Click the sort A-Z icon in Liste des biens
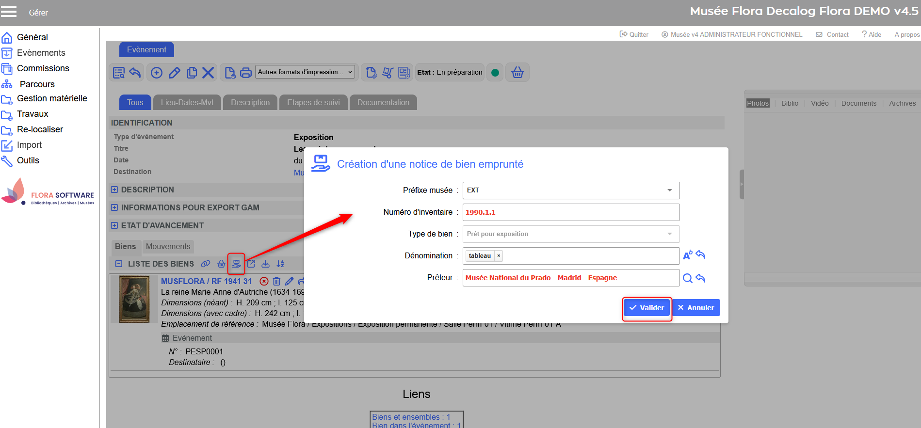Viewport: 921px width, 428px height. click(x=280, y=264)
